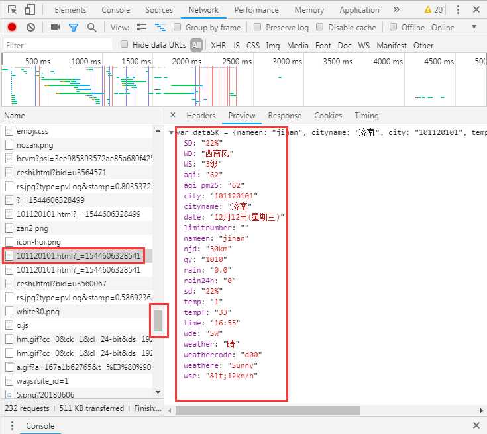The width and height of the screenshot is (487, 434).
Task: Click the request list scroll down arrow
Action: [158, 392]
